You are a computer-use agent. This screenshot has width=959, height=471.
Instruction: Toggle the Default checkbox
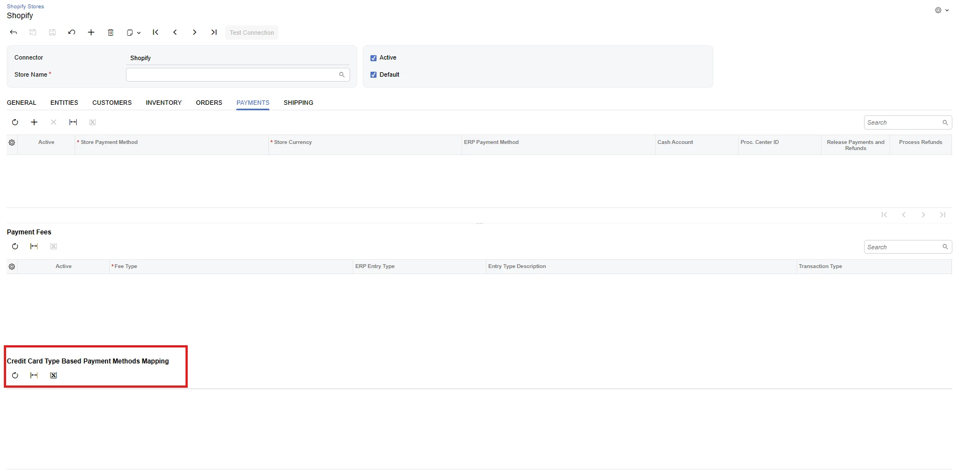(x=373, y=74)
